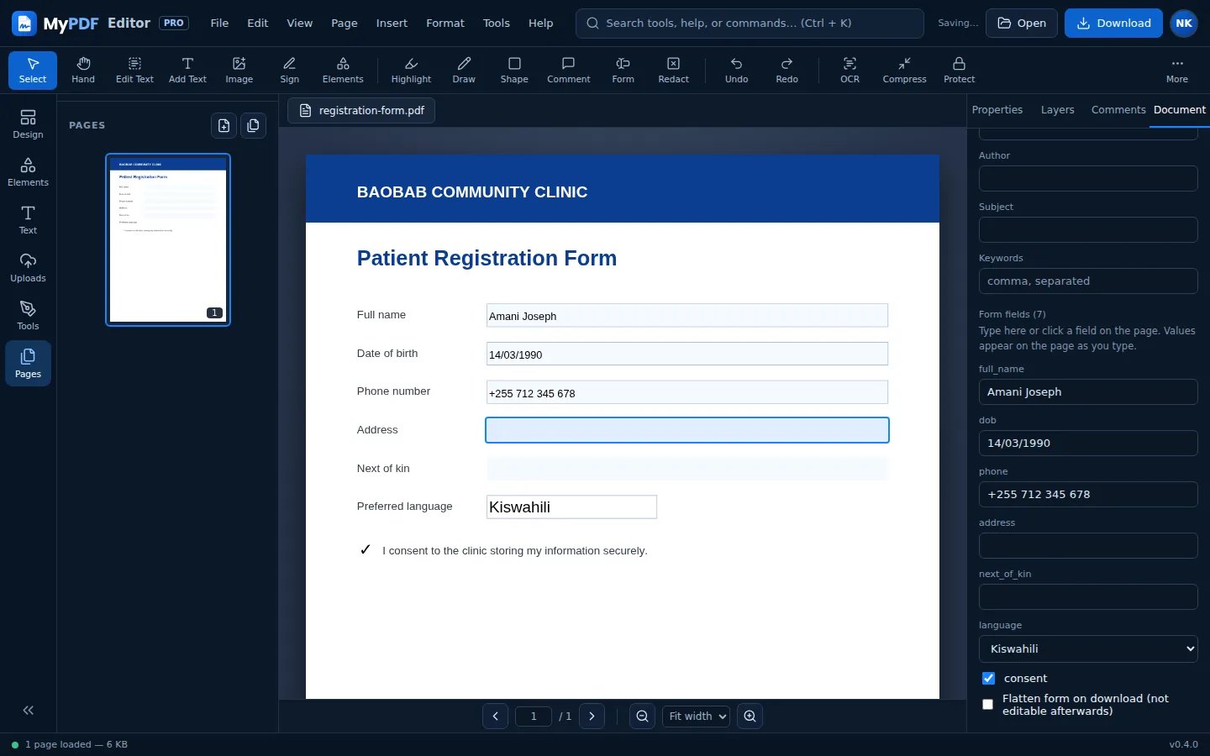Add a new blank page
The width and height of the screenshot is (1210, 756).
[x=224, y=125]
